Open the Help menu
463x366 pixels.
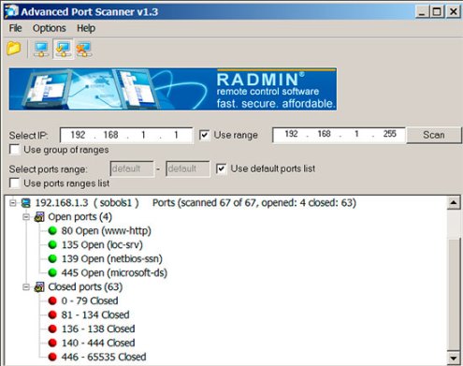point(86,28)
